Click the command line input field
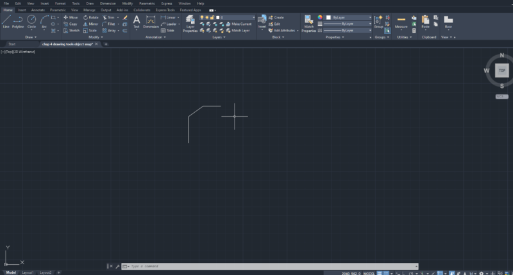Viewport: 513px width, 275px height. point(269,266)
